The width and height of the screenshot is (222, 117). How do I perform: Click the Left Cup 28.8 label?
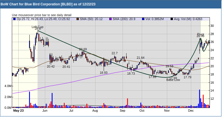click(38, 28)
